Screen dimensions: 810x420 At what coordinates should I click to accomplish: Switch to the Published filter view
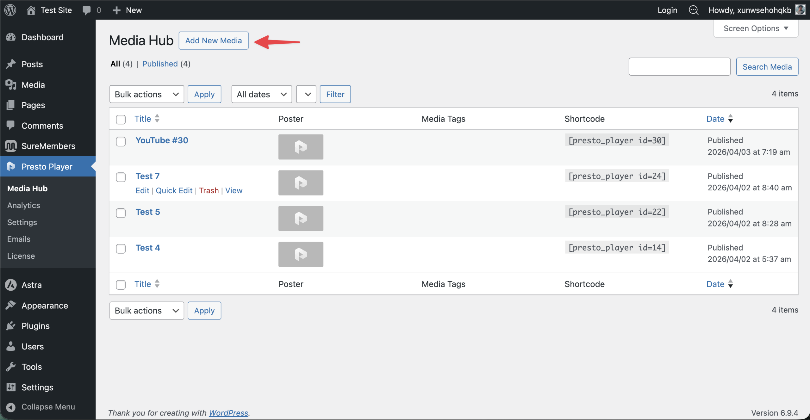tap(160, 64)
